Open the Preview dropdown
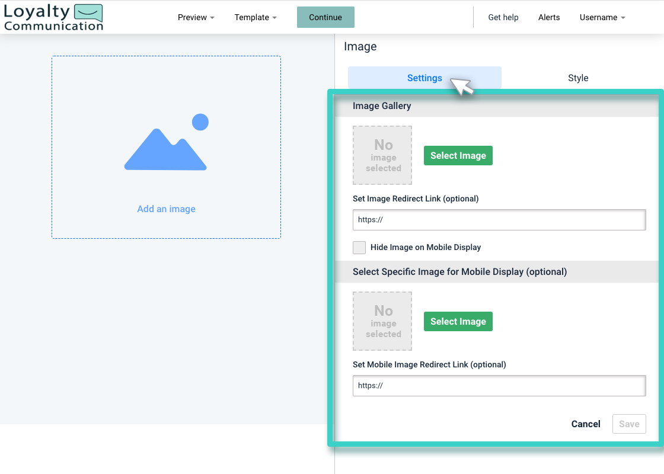The width and height of the screenshot is (664, 474). (x=196, y=17)
